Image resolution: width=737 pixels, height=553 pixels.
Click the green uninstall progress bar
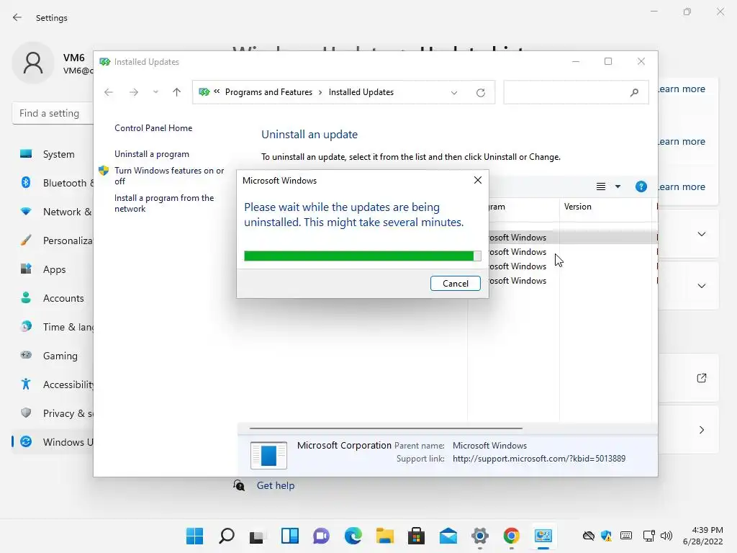click(363, 256)
